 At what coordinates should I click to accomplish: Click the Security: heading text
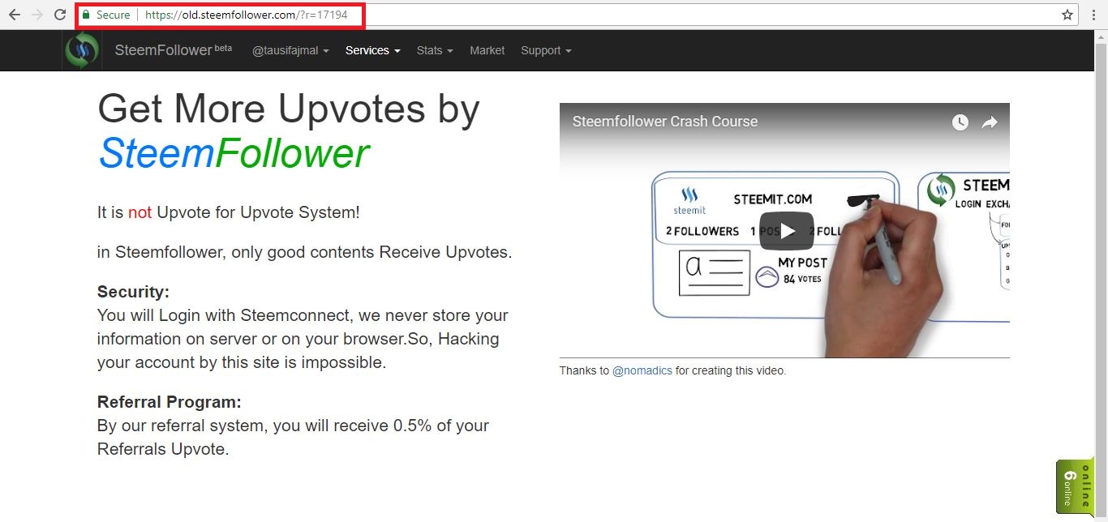tap(133, 292)
